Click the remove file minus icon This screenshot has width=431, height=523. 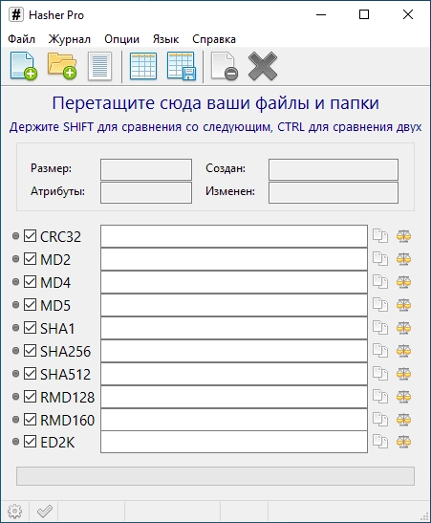tap(225, 66)
